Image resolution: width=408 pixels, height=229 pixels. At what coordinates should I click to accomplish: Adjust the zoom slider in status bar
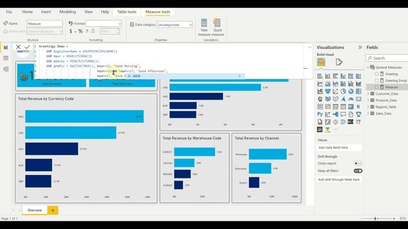click(375, 219)
